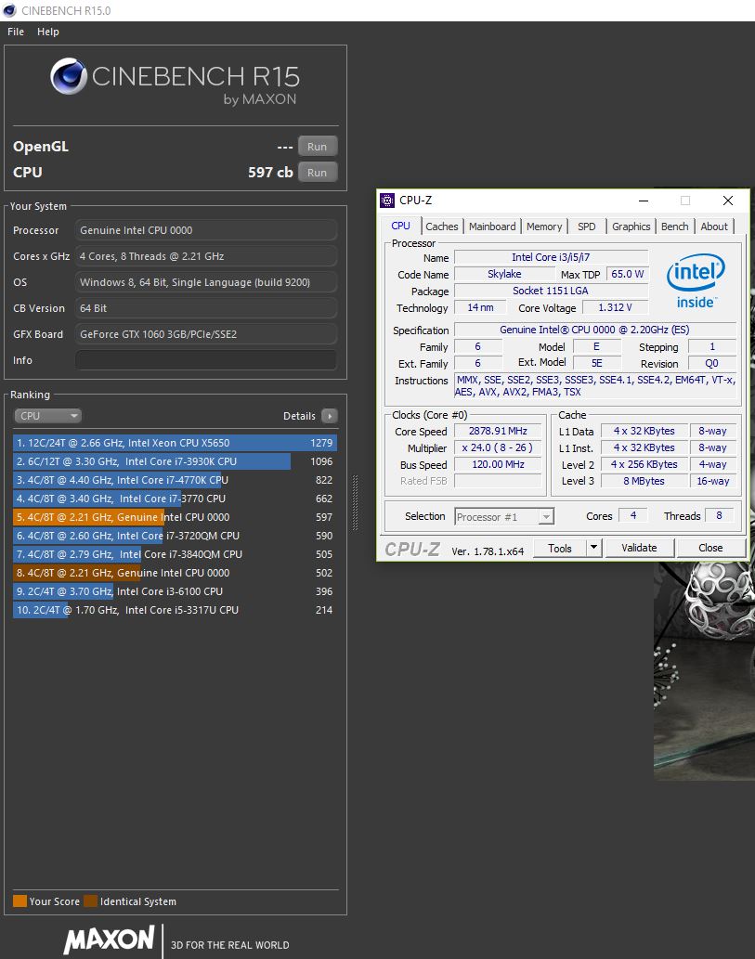Click the Core Speed value 2878.91 MHz
Image resolution: width=755 pixels, height=959 pixels.
pos(498,431)
